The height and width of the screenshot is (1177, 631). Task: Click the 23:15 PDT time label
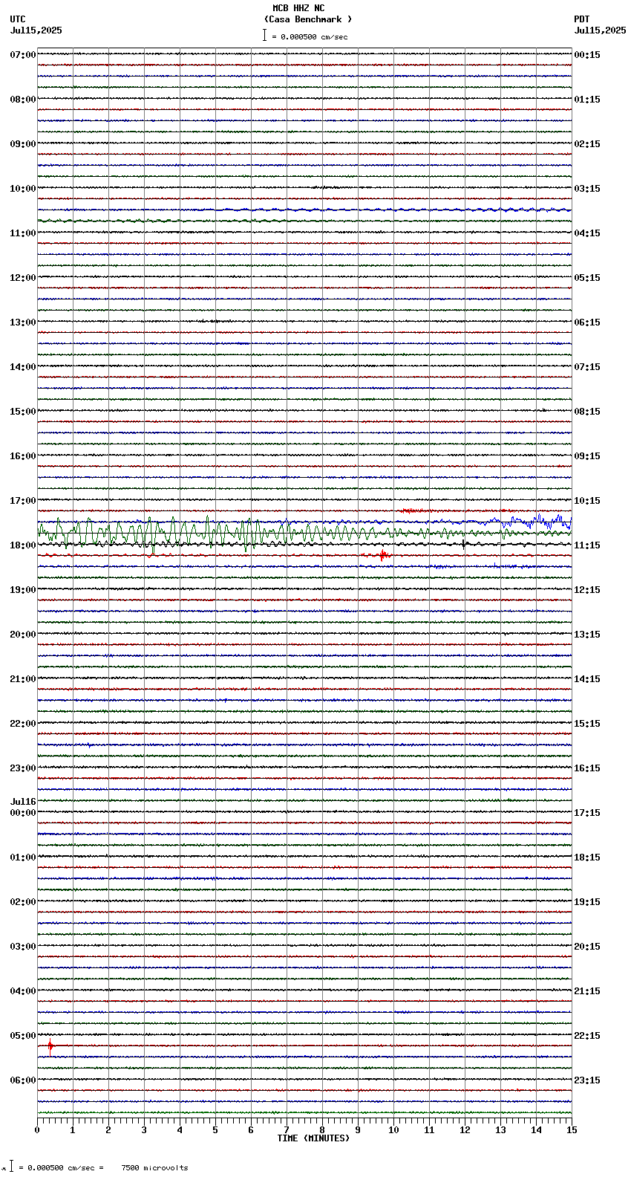click(587, 1080)
